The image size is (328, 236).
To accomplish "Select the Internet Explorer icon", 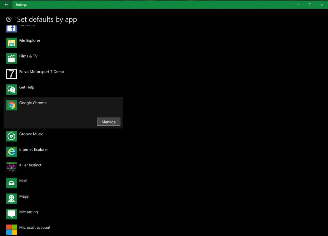I will tap(11, 152).
